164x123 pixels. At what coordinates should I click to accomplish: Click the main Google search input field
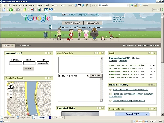tap(82, 18)
